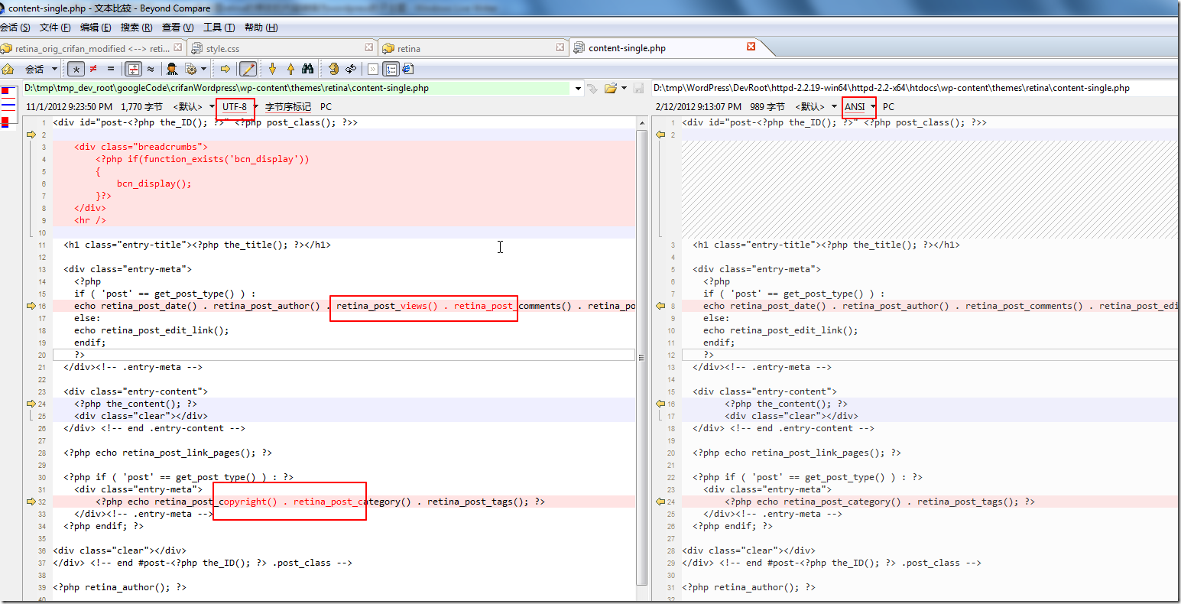This screenshot has width=1181, height=604.
Task: Switch to the style.css tab
Action: [x=222, y=48]
